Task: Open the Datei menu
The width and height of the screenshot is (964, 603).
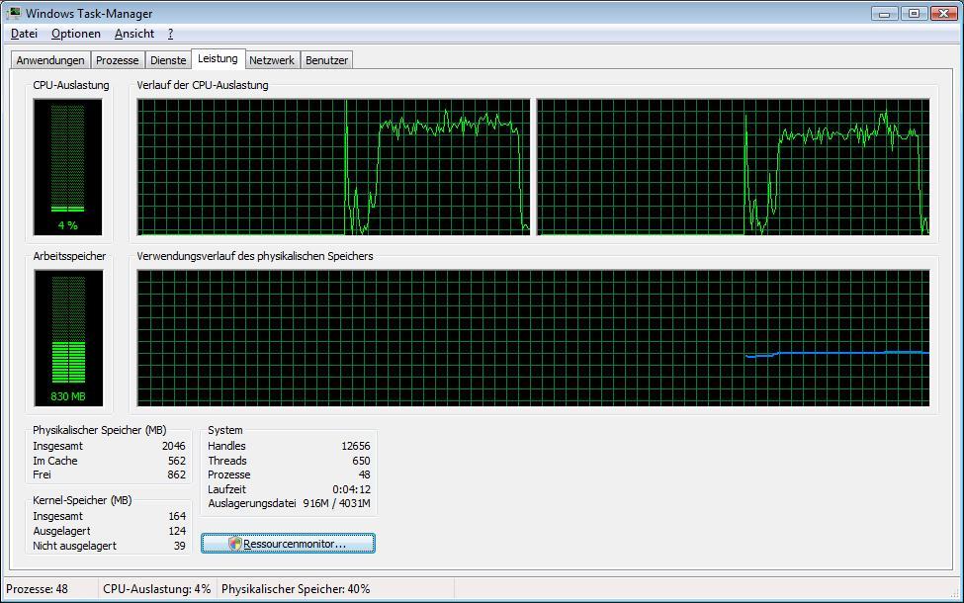Action: click(24, 34)
